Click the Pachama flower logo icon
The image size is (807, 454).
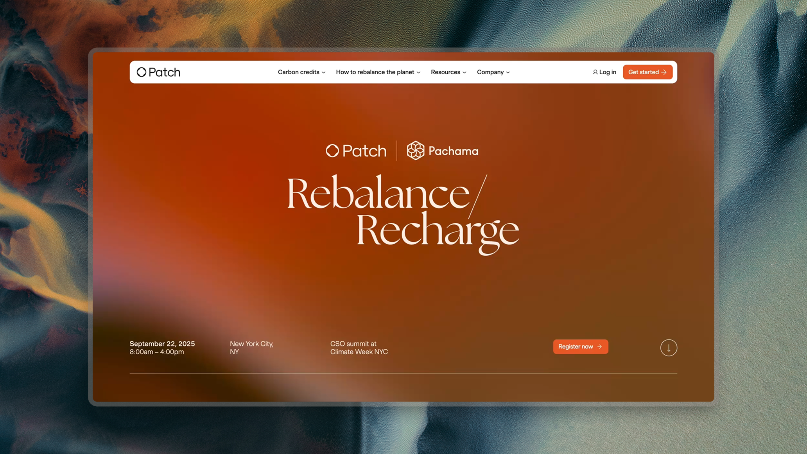415,151
